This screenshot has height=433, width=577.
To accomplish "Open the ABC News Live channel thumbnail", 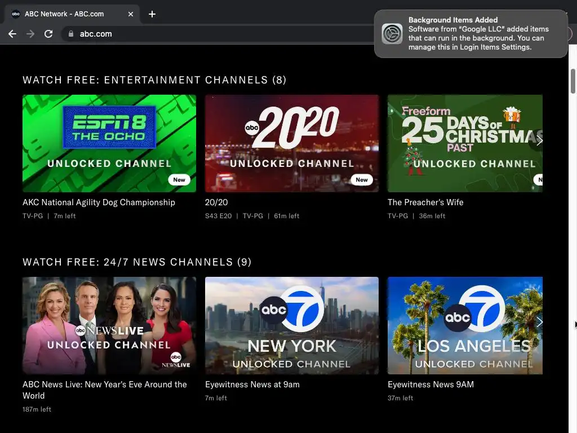I will [x=109, y=325].
